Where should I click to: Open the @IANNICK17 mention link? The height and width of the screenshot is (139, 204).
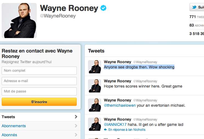click(115, 124)
